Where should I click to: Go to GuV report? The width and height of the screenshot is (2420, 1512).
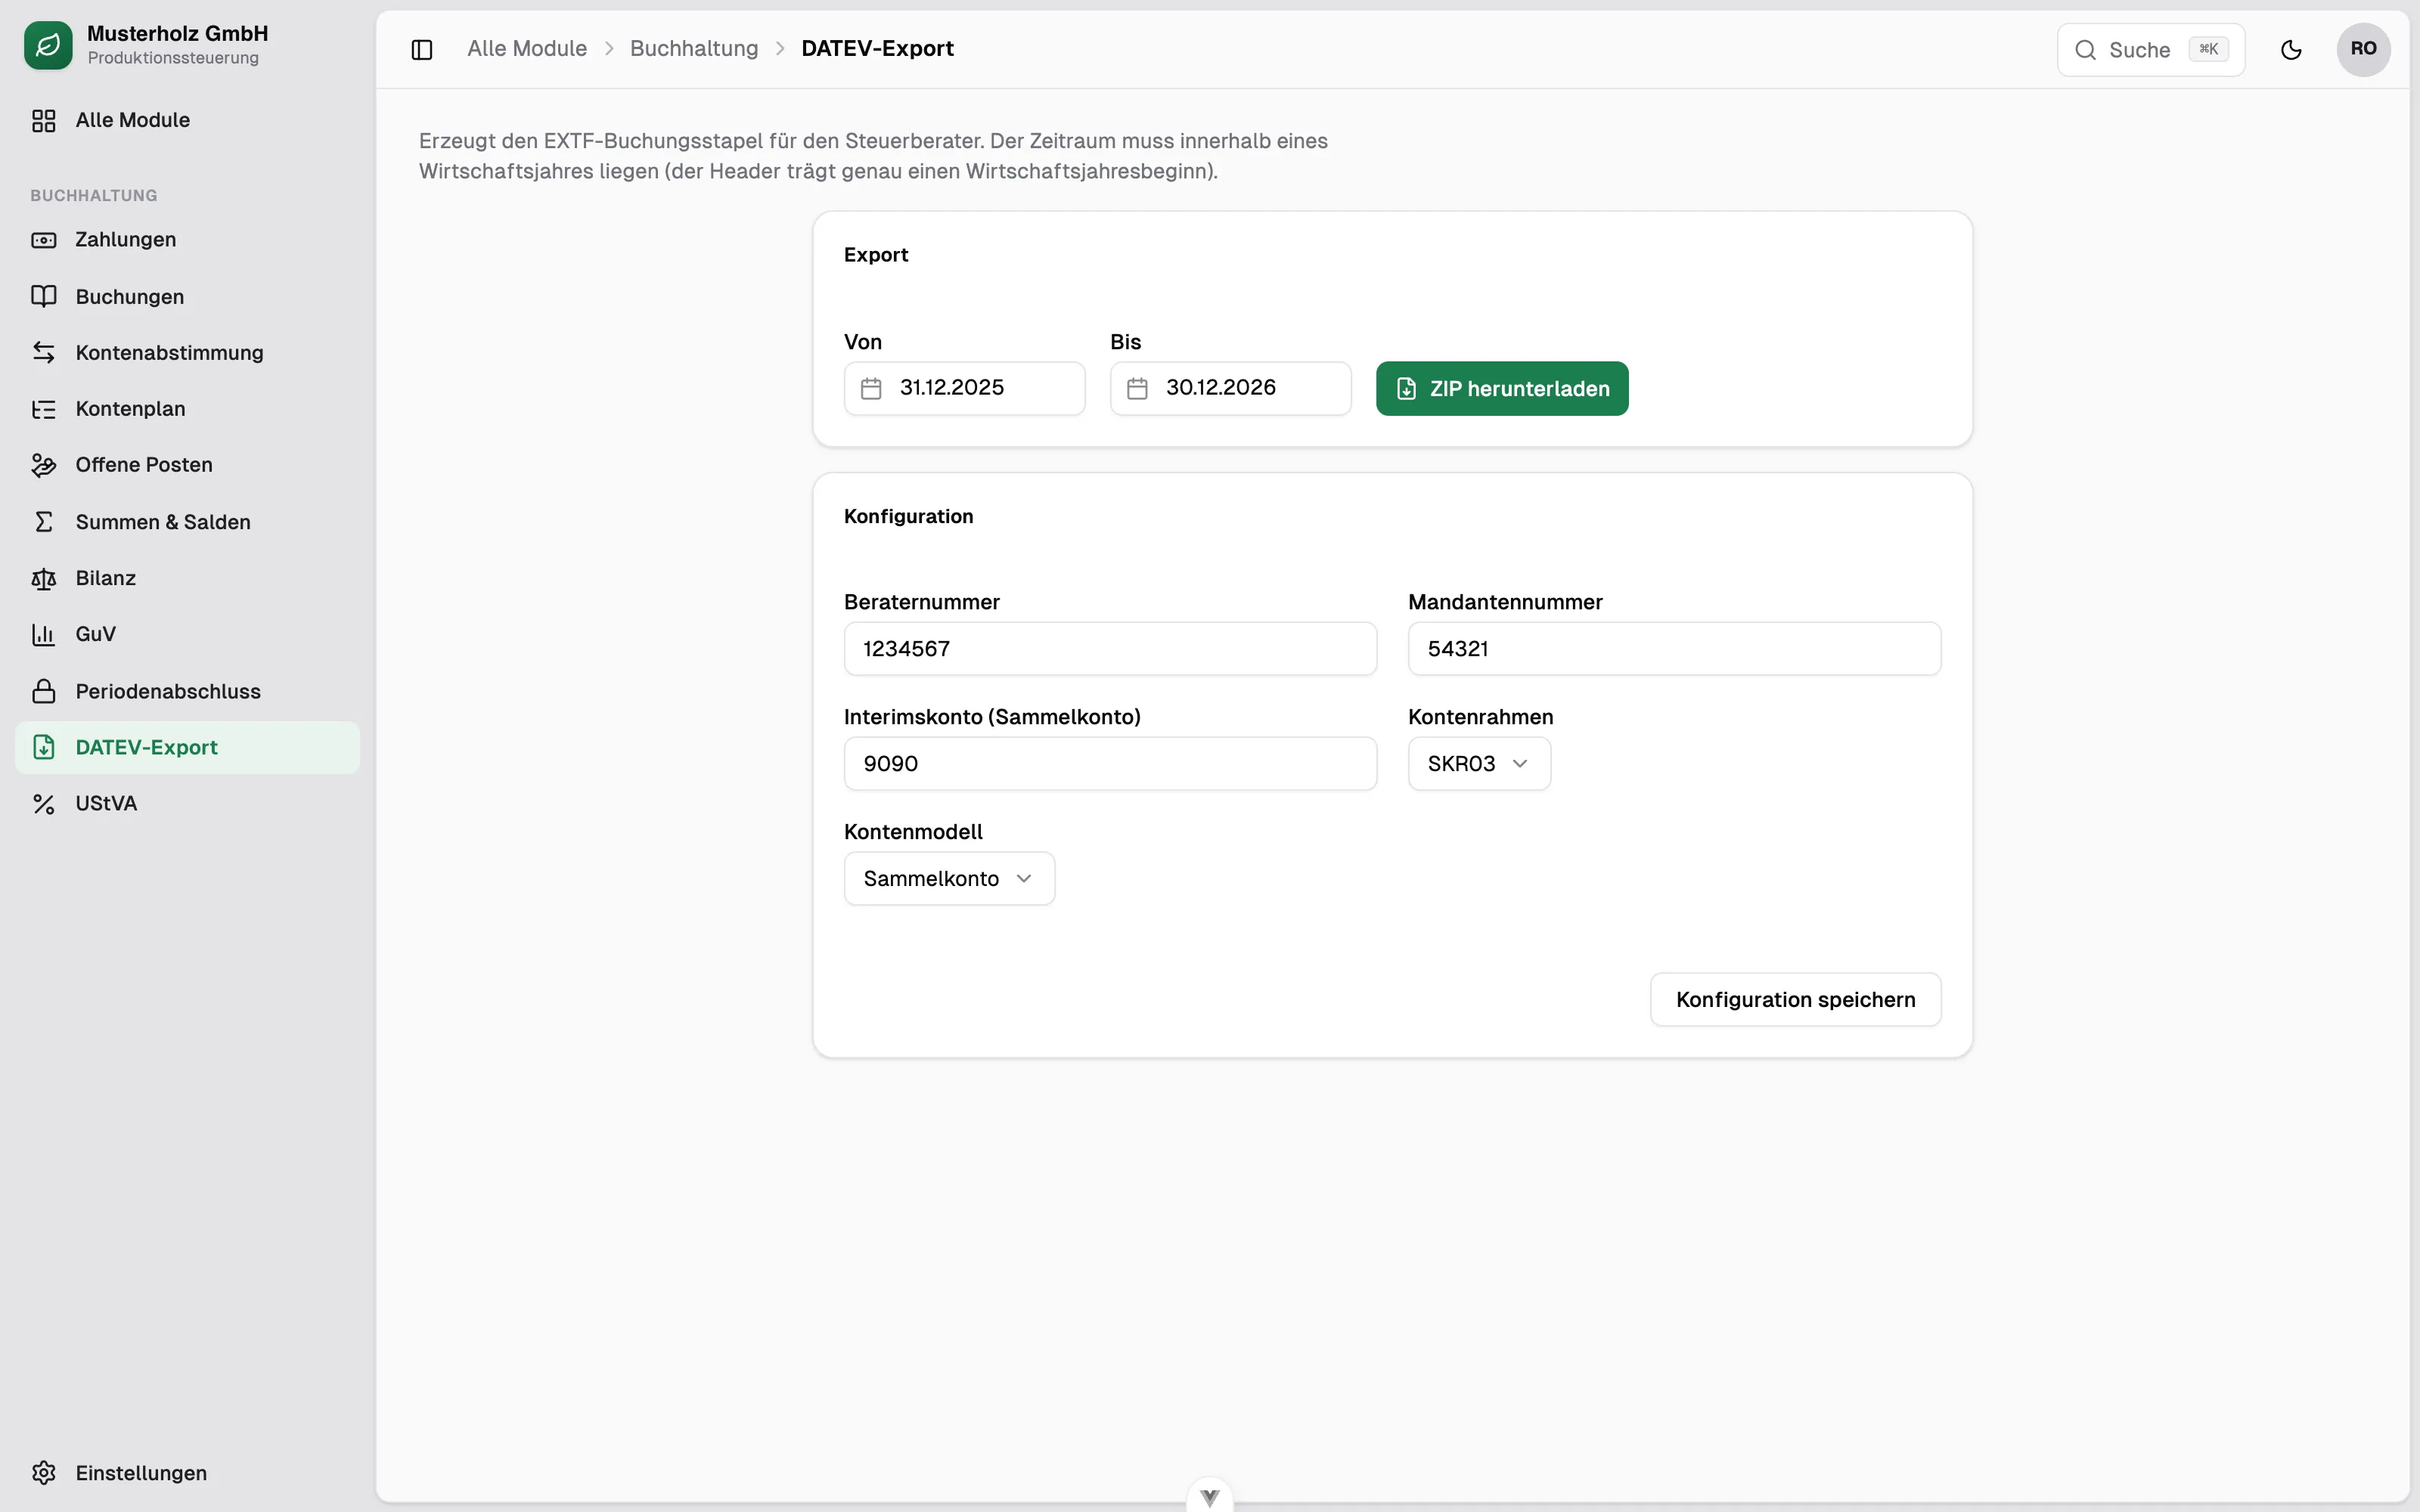click(x=187, y=635)
